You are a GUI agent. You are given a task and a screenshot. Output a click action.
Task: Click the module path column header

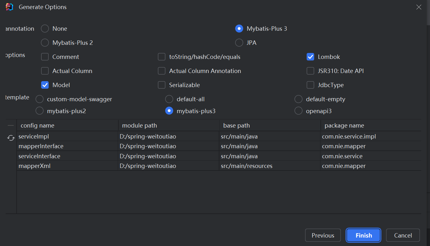169,125
